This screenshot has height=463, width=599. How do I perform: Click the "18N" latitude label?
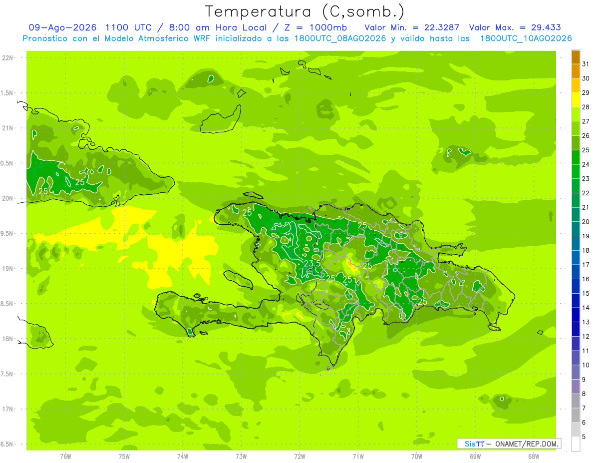pos(7,339)
